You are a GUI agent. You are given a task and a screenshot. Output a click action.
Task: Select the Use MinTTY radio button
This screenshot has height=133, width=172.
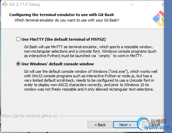(x=18, y=39)
